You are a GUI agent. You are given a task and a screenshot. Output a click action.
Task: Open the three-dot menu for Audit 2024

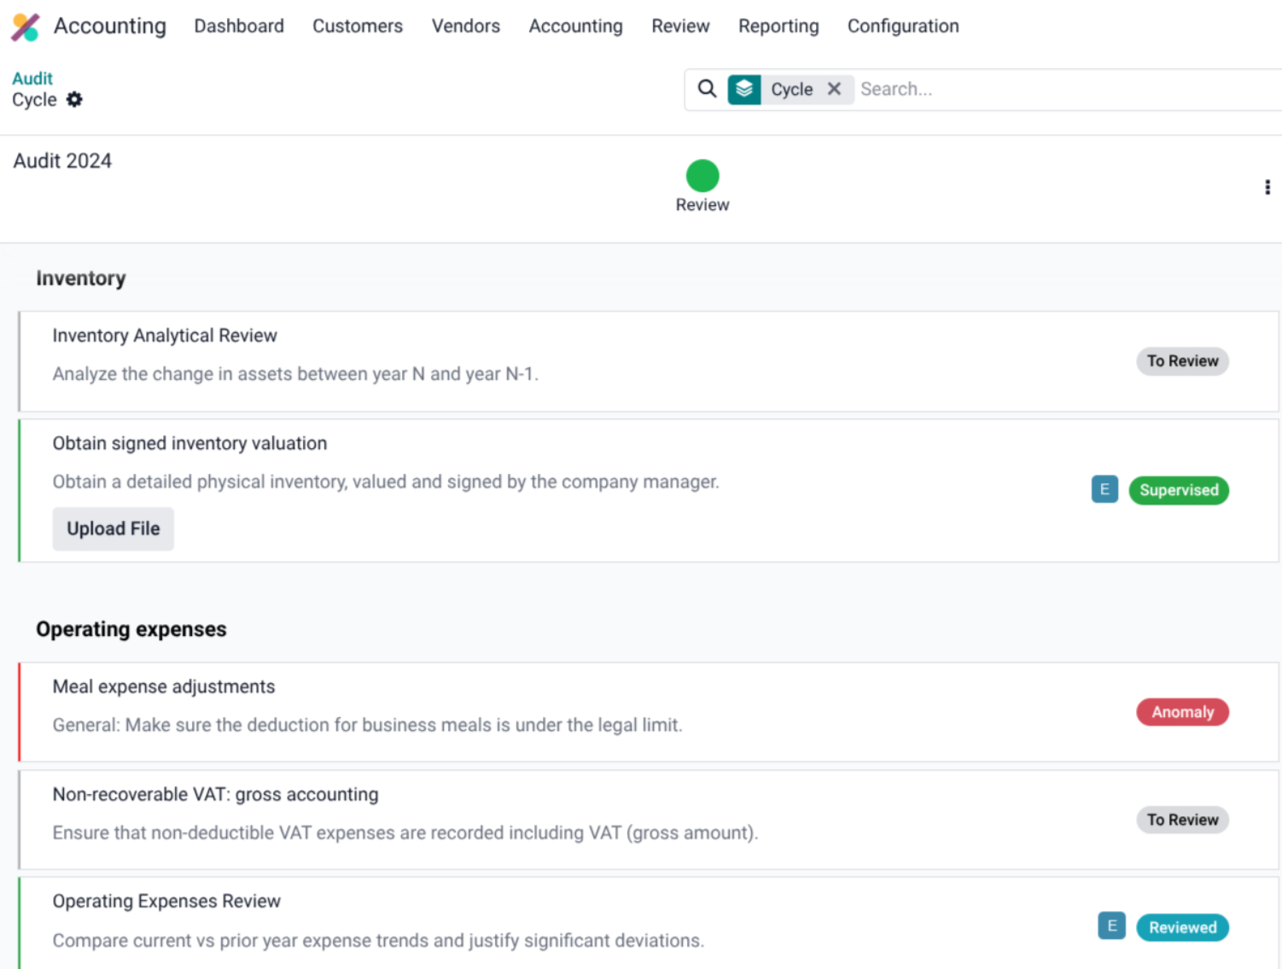[1267, 187]
